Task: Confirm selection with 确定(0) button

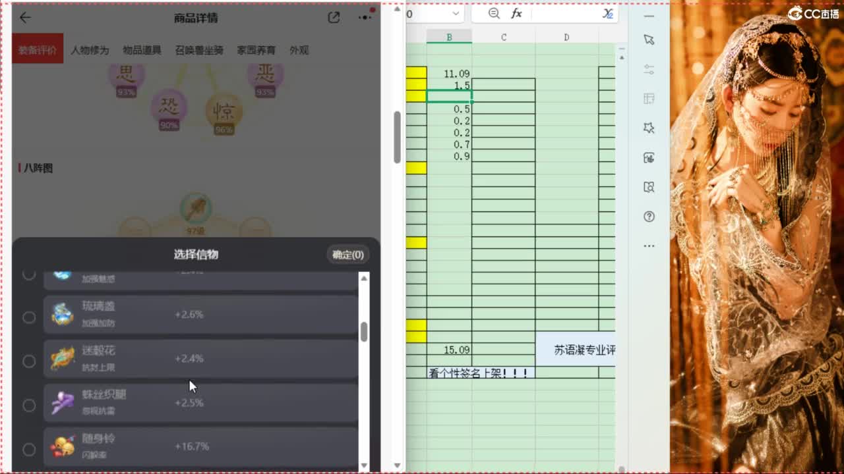Action: 348,255
